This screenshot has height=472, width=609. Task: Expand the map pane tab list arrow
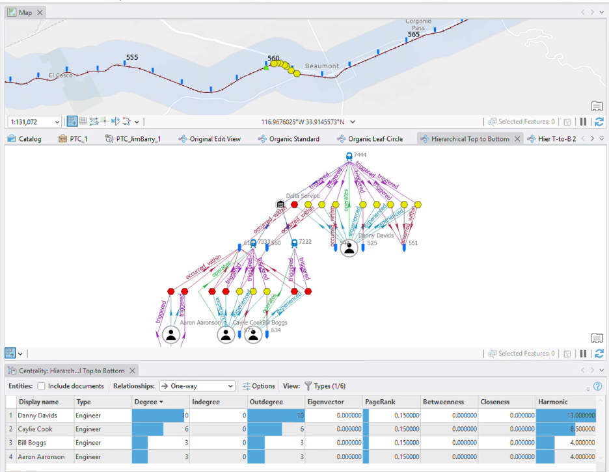point(602,12)
